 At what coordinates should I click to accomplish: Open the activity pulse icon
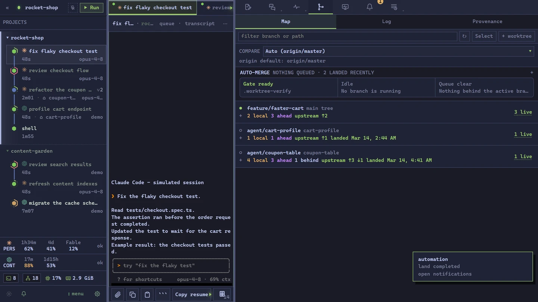pos(296,7)
